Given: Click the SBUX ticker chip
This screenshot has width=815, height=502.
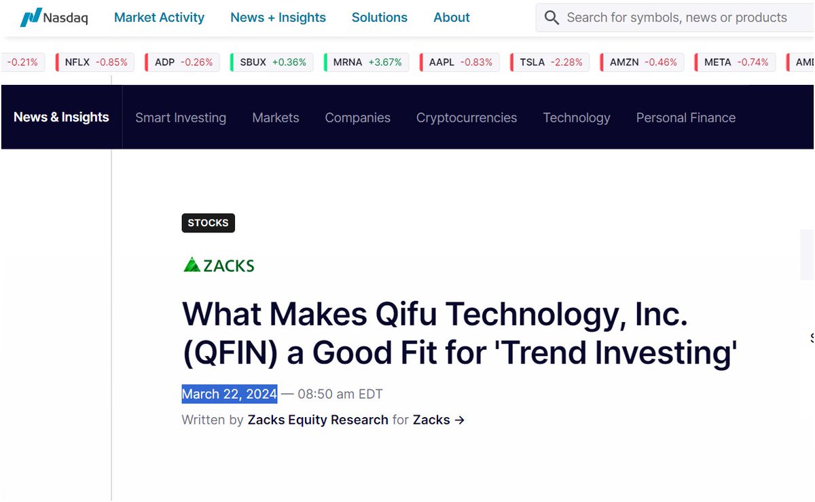Looking at the screenshot, I should click(x=272, y=62).
